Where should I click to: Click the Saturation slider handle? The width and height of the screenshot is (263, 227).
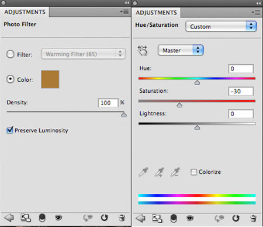(x=179, y=105)
